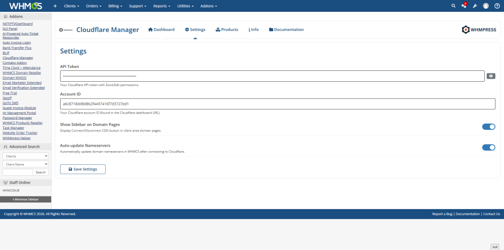This screenshot has width=504, height=250.
Task: Focus the API Token field
Action: pyautogui.click(x=272, y=76)
